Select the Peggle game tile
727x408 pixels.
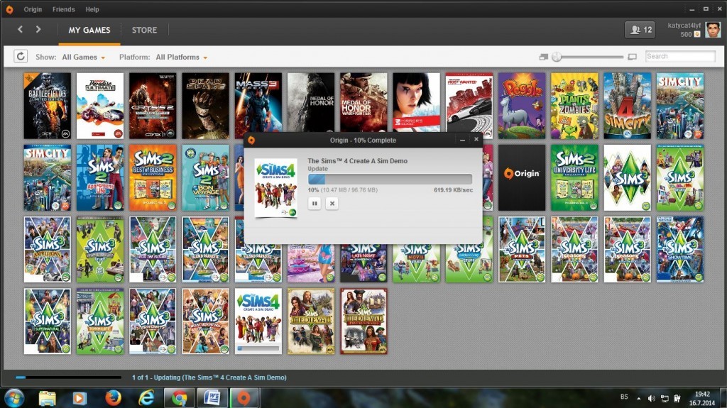pos(522,106)
